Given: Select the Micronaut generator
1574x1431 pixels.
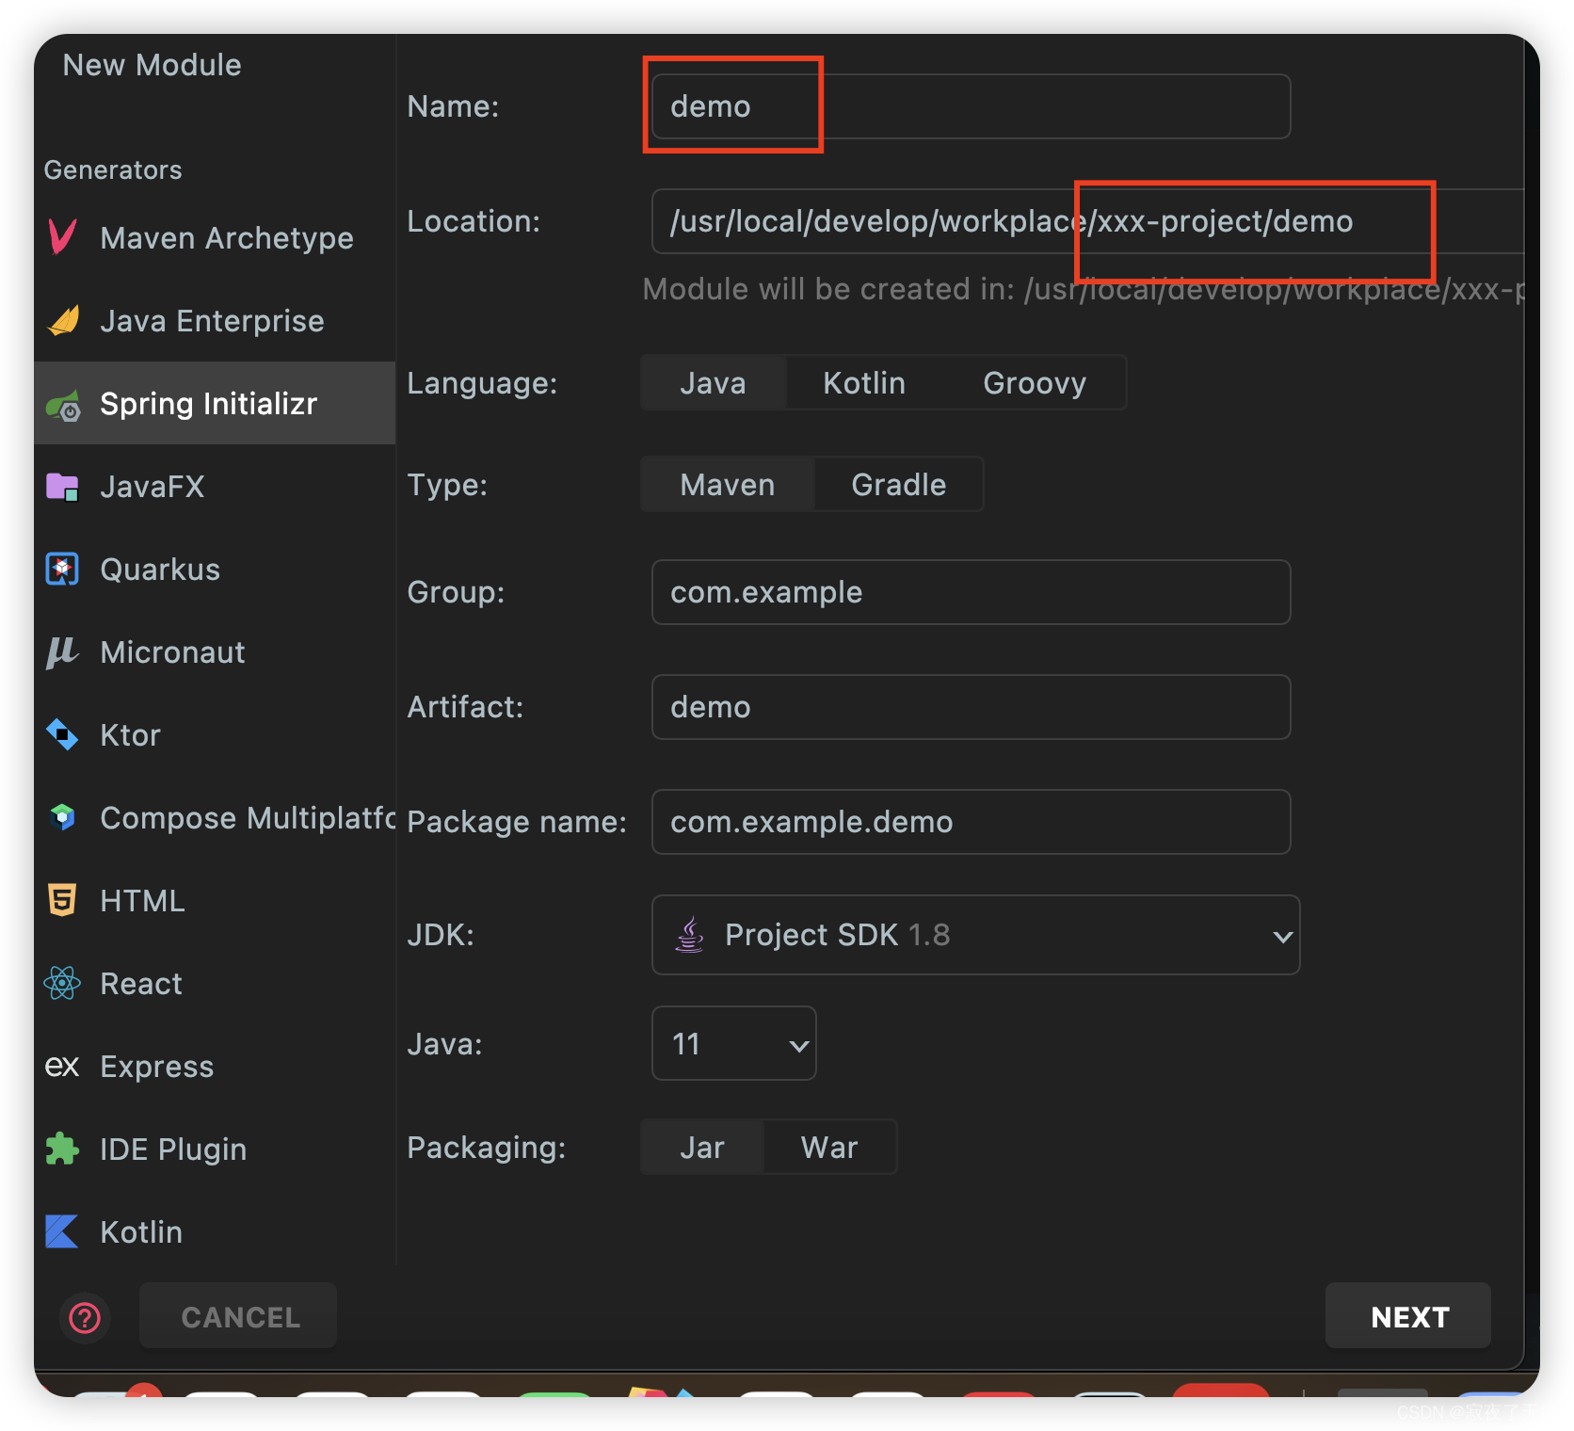Looking at the screenshot, I should coord(172,651).
